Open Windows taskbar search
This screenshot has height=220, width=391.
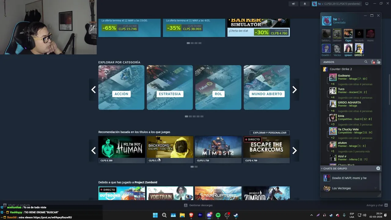click(x=164, y=215)
